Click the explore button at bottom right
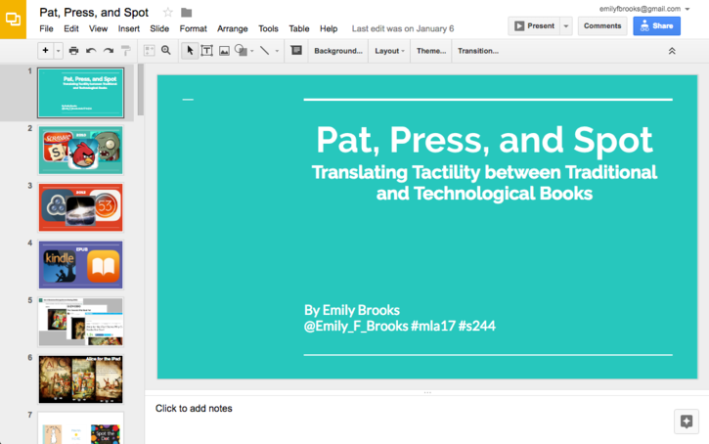Image resolution: width=709 pixels, height=444 pixels. (687, 422)
